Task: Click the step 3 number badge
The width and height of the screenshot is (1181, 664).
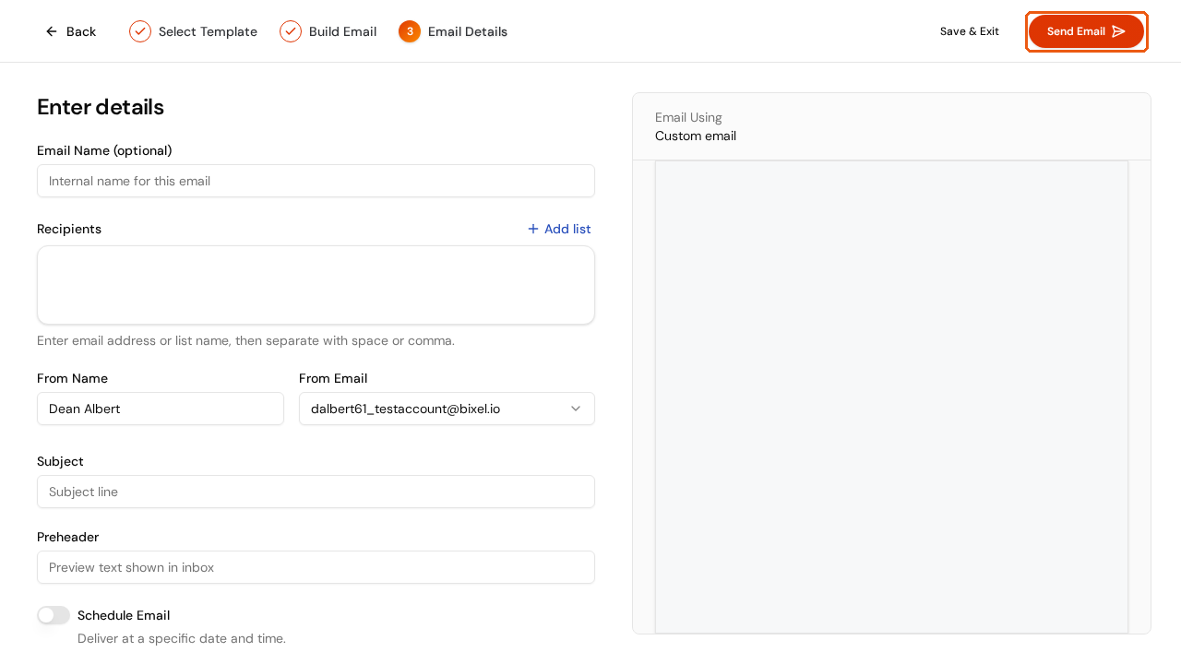Action: [x=410, y=31]
